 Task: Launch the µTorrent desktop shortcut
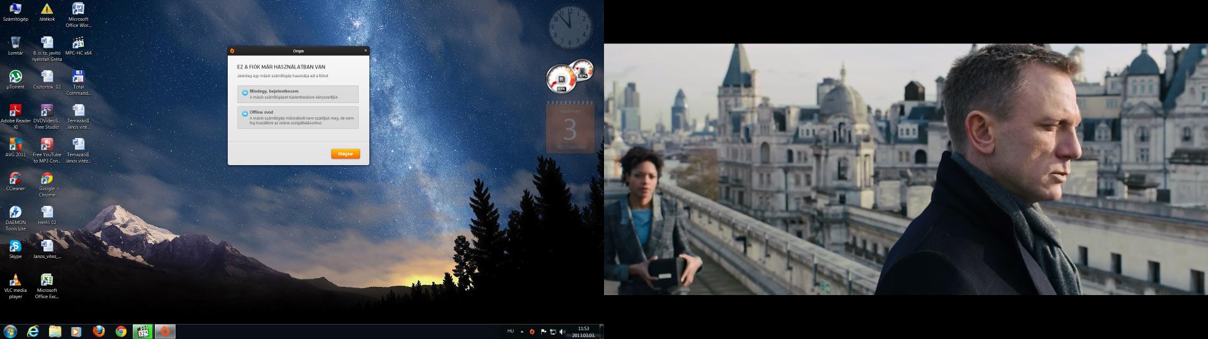point(15,80)
